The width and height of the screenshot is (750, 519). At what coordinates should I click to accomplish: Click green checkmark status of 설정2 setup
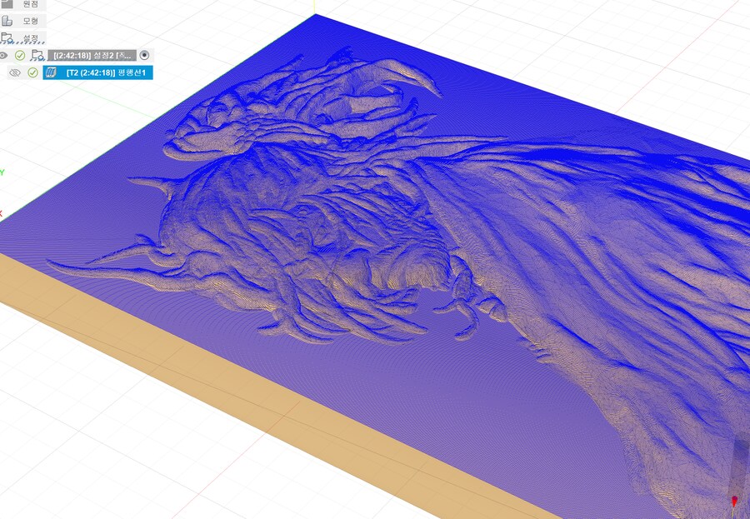(20, 55)
